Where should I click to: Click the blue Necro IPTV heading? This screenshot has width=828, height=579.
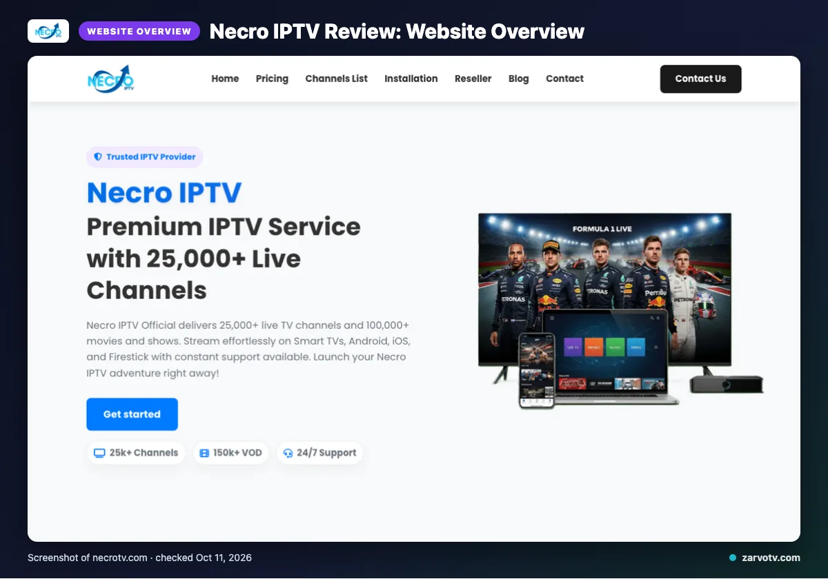(164, 192)
